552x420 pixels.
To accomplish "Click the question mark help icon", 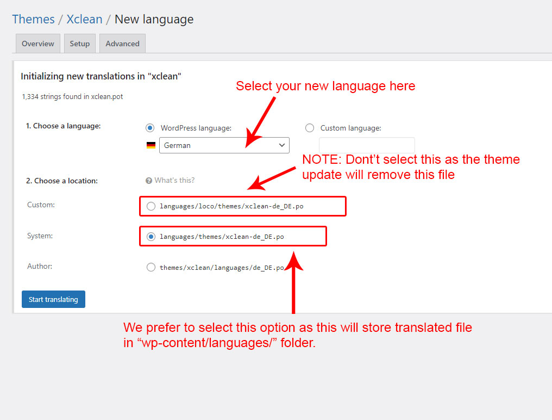I will click(x=149, y=181).
